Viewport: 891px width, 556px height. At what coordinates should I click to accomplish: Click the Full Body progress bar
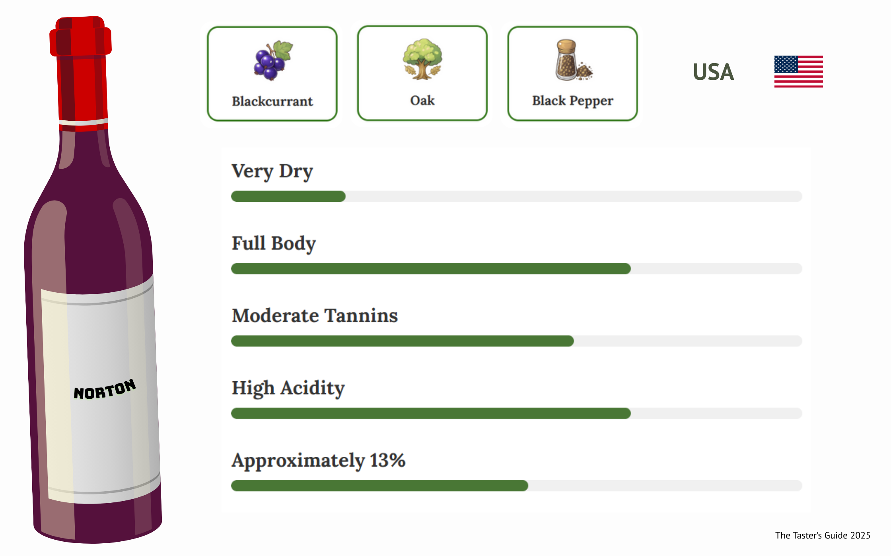(x=516, y=268)
